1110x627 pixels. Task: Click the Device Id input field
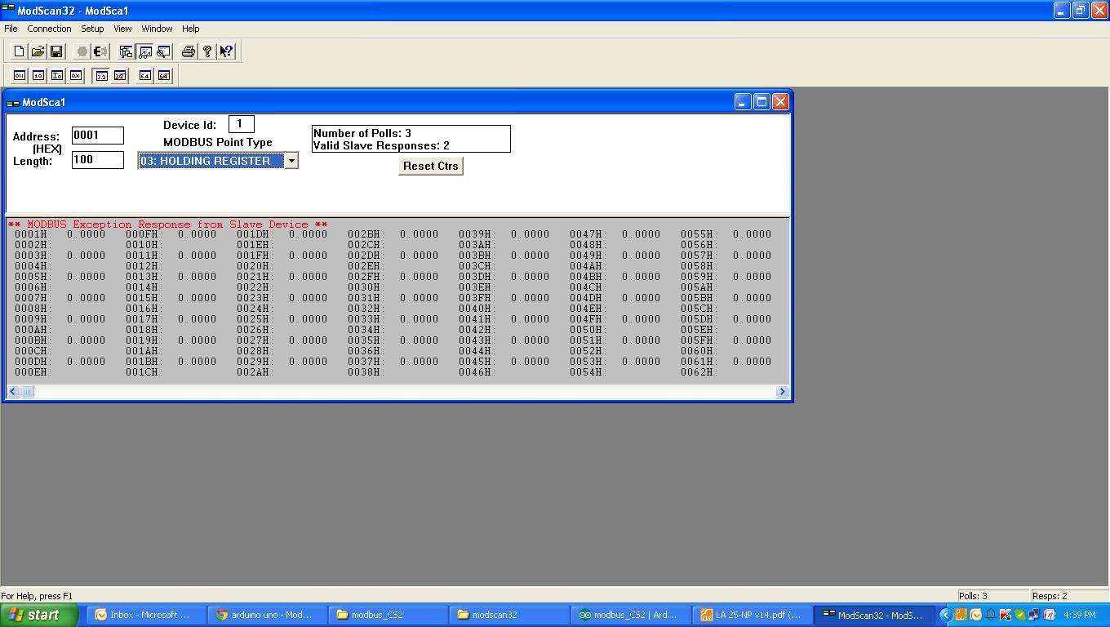click(242, 124)
